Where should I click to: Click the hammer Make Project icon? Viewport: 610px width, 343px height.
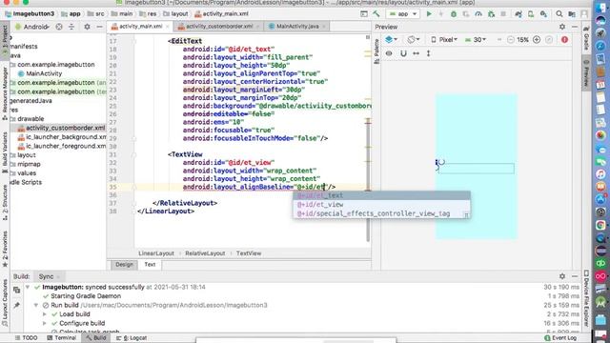tap(376, 14)
